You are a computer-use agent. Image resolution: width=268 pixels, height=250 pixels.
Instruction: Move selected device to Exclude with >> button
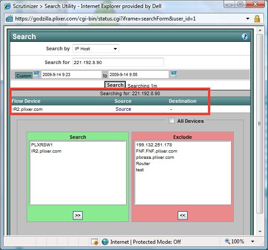coord(78,215)
